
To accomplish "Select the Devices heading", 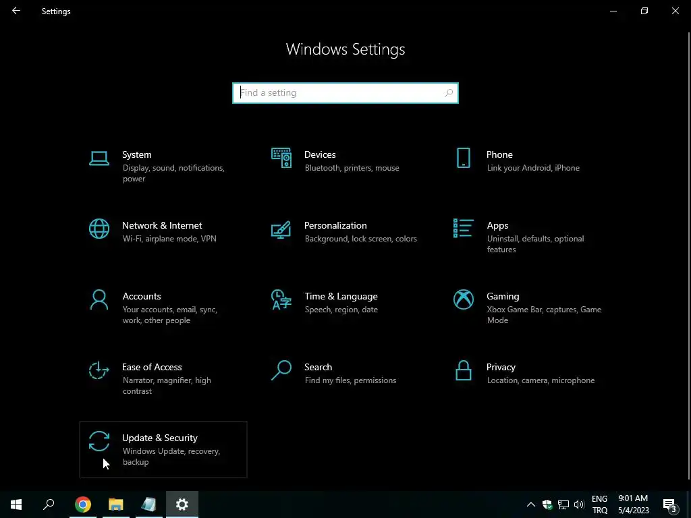I will pyautogui.click(x=320, y=154).
